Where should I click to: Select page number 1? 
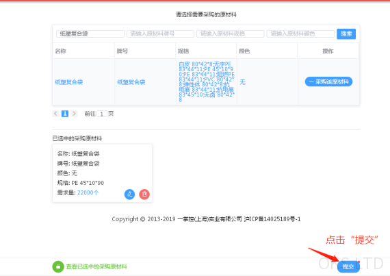[x=65, y=114]
